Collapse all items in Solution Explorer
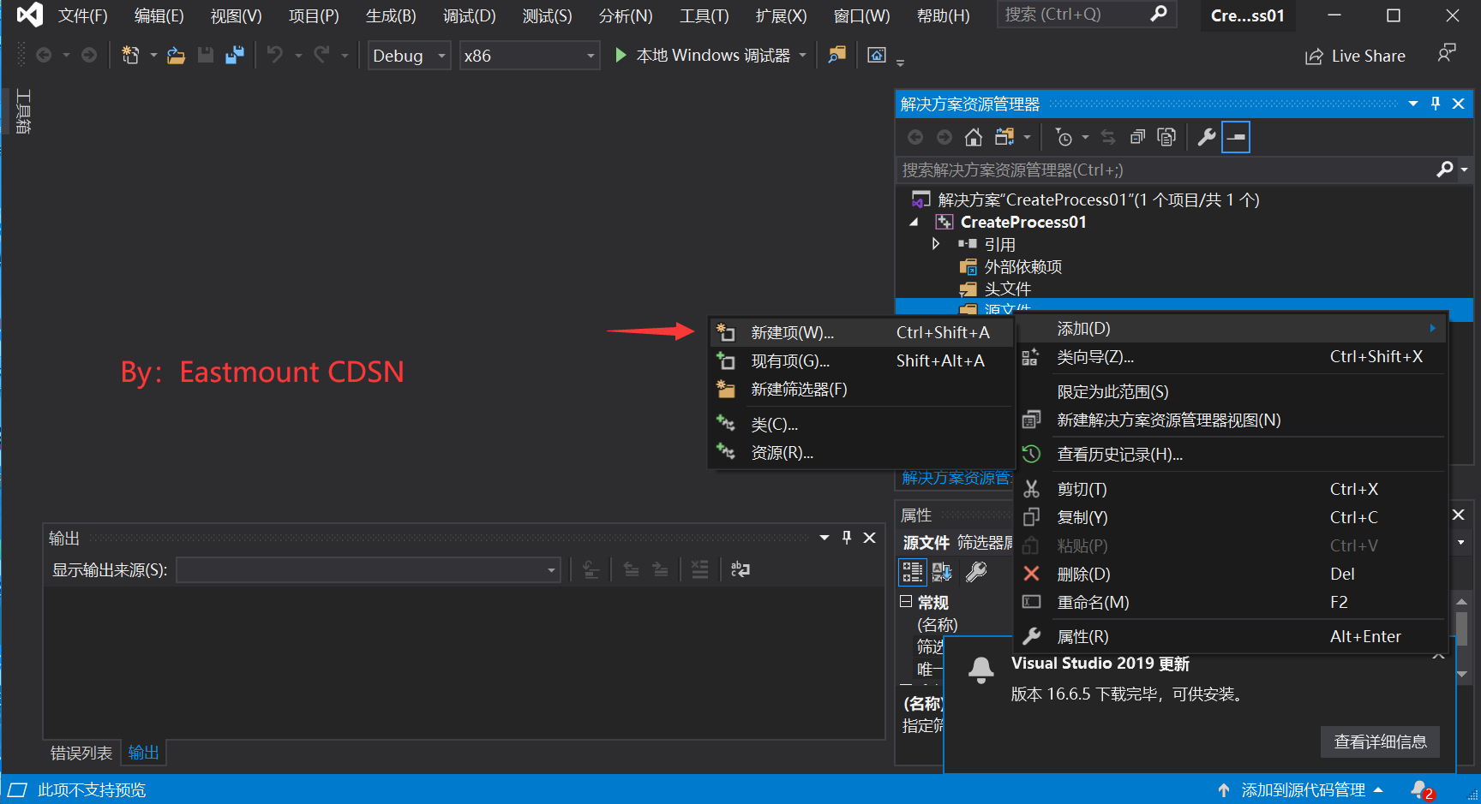 click(1137, 137)
